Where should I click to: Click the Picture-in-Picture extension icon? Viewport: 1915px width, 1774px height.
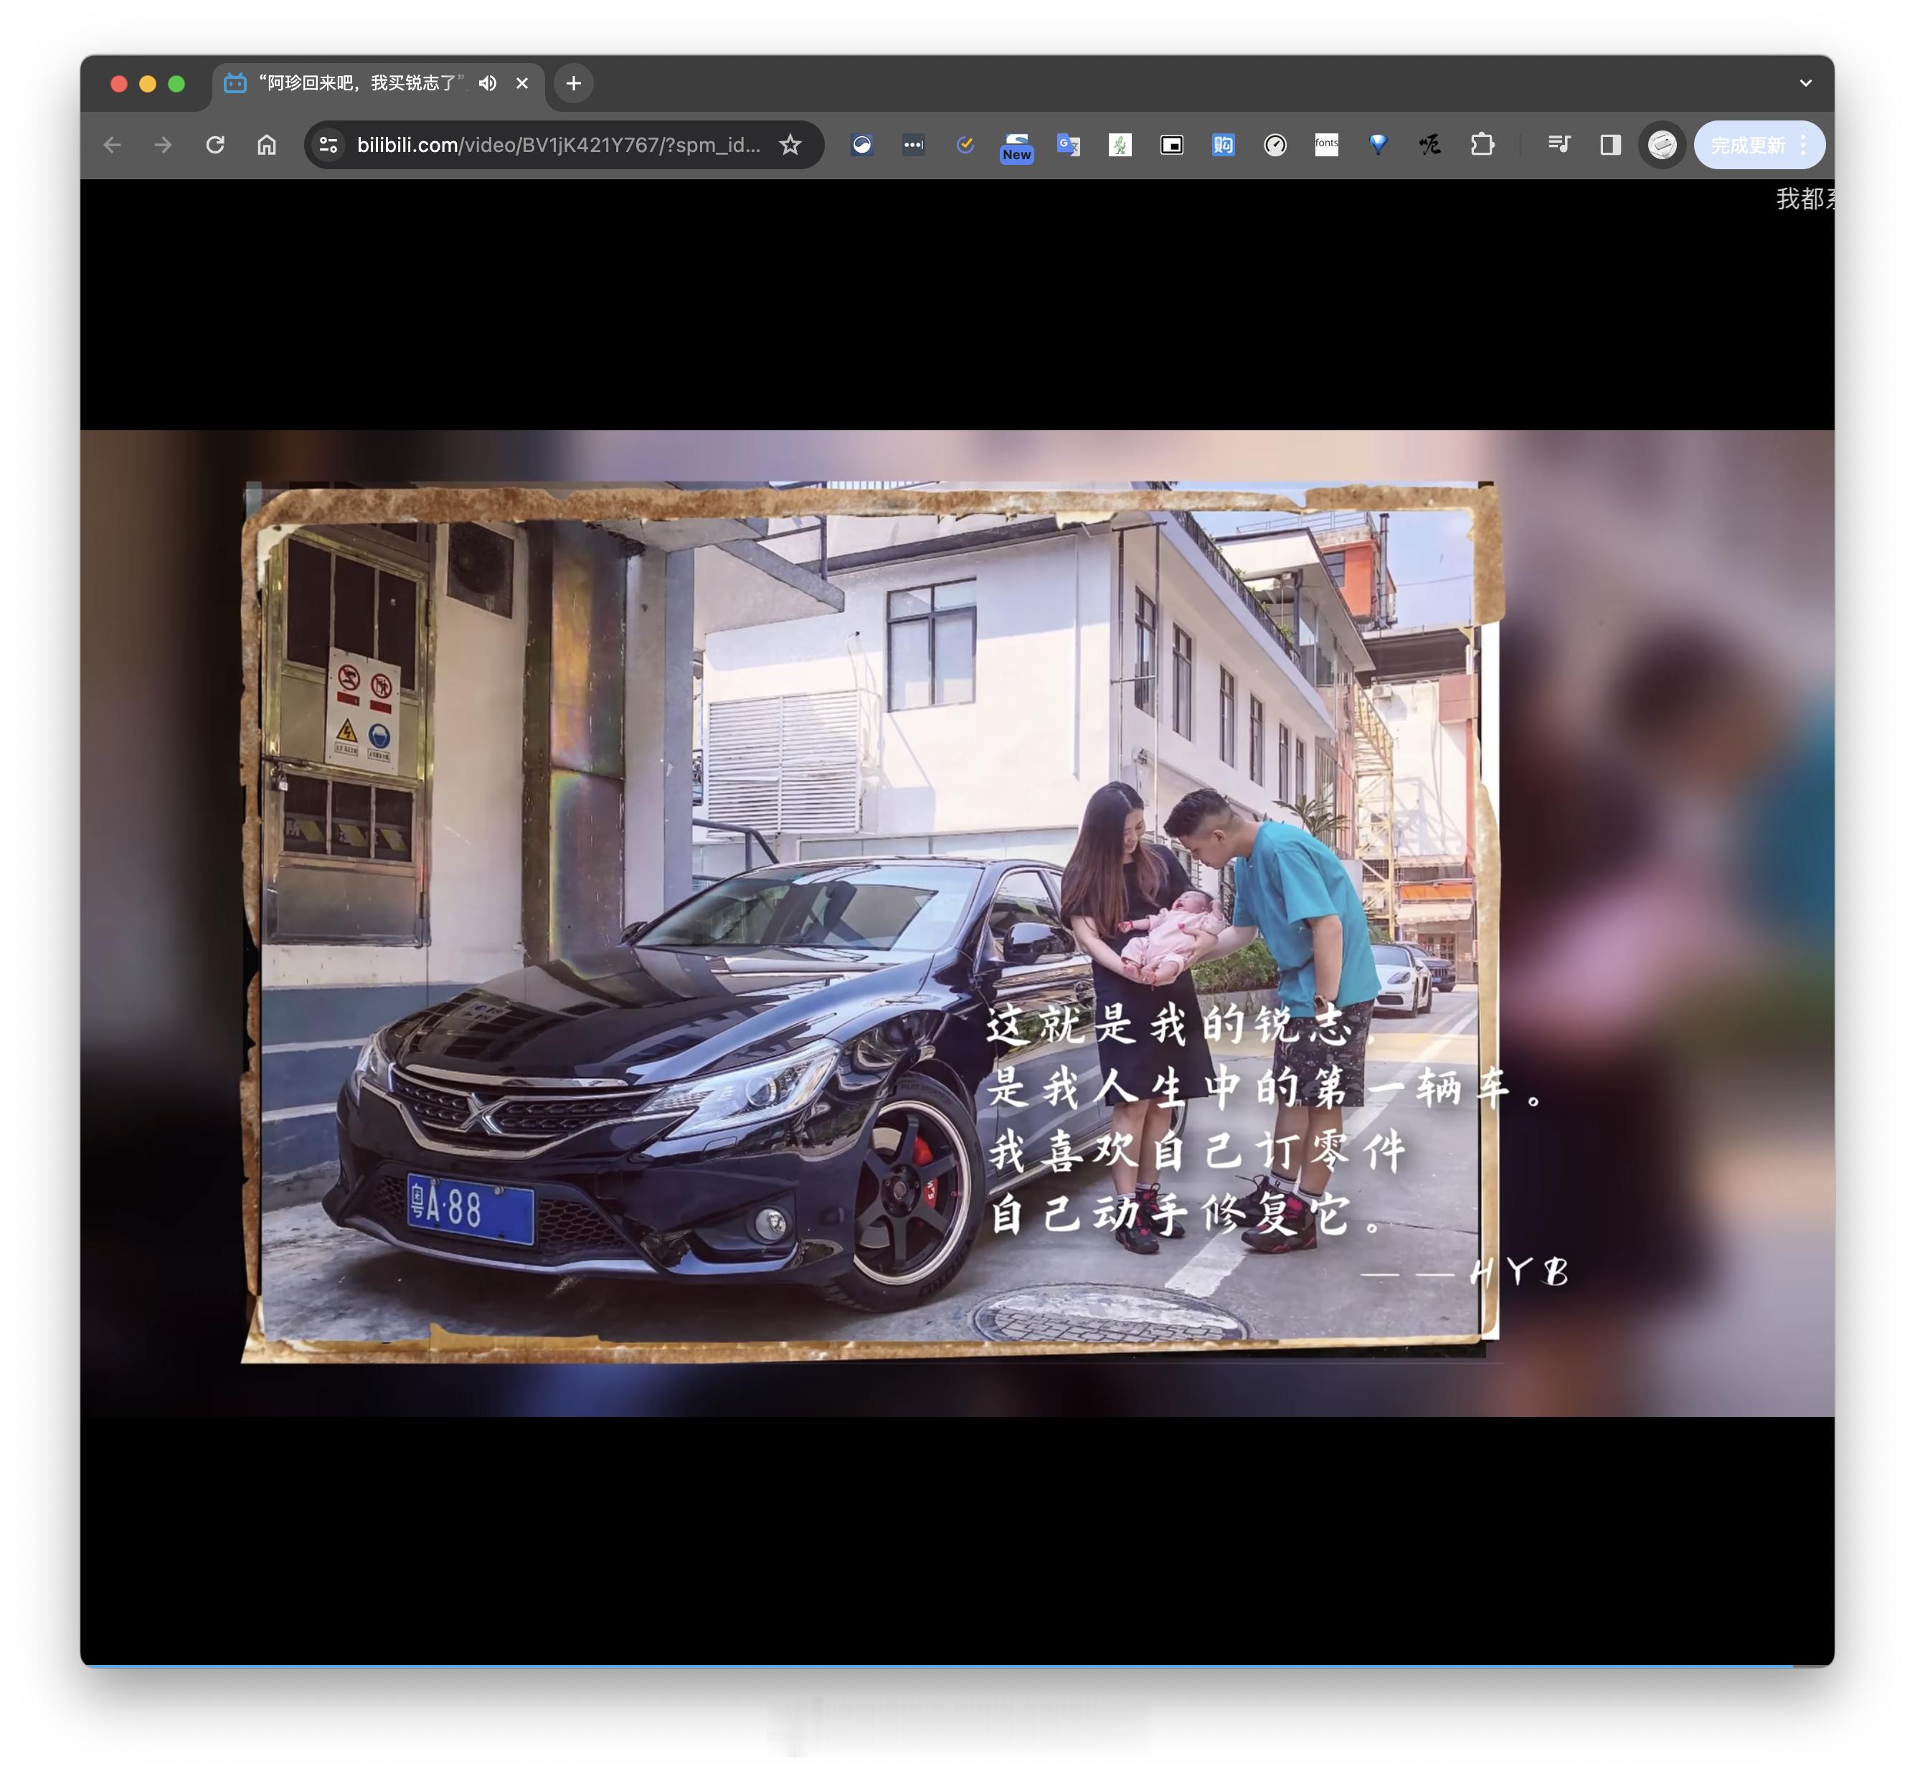click(1171, 145)
